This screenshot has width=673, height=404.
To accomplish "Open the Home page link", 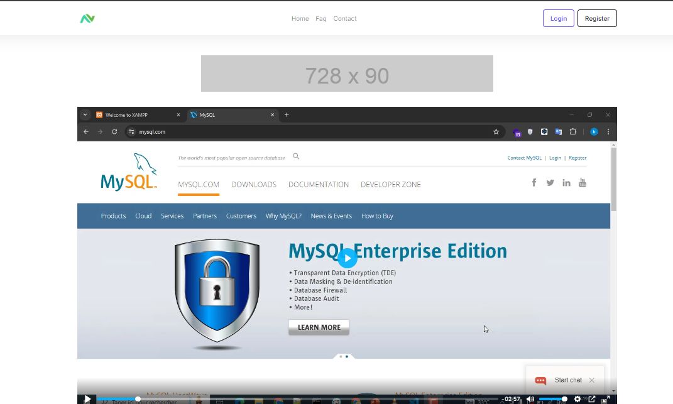I will (300, 18).
